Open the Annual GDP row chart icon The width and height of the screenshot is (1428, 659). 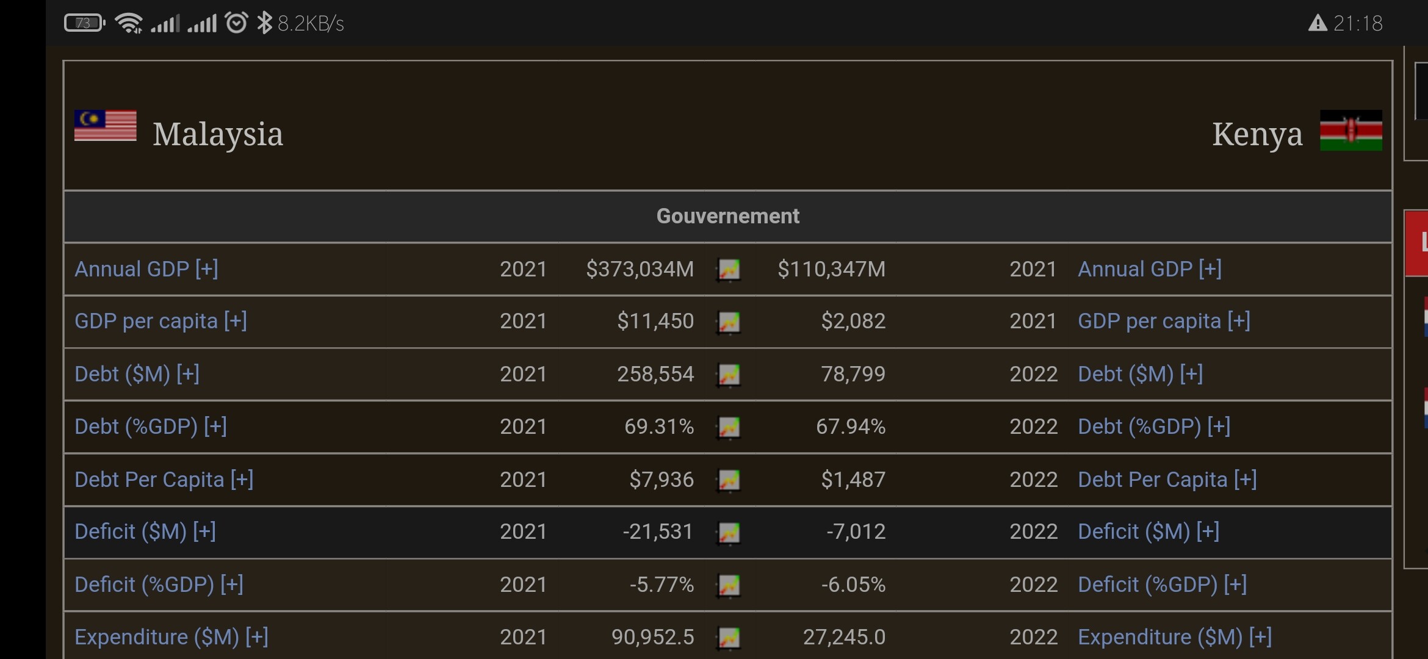click(729, 269)
